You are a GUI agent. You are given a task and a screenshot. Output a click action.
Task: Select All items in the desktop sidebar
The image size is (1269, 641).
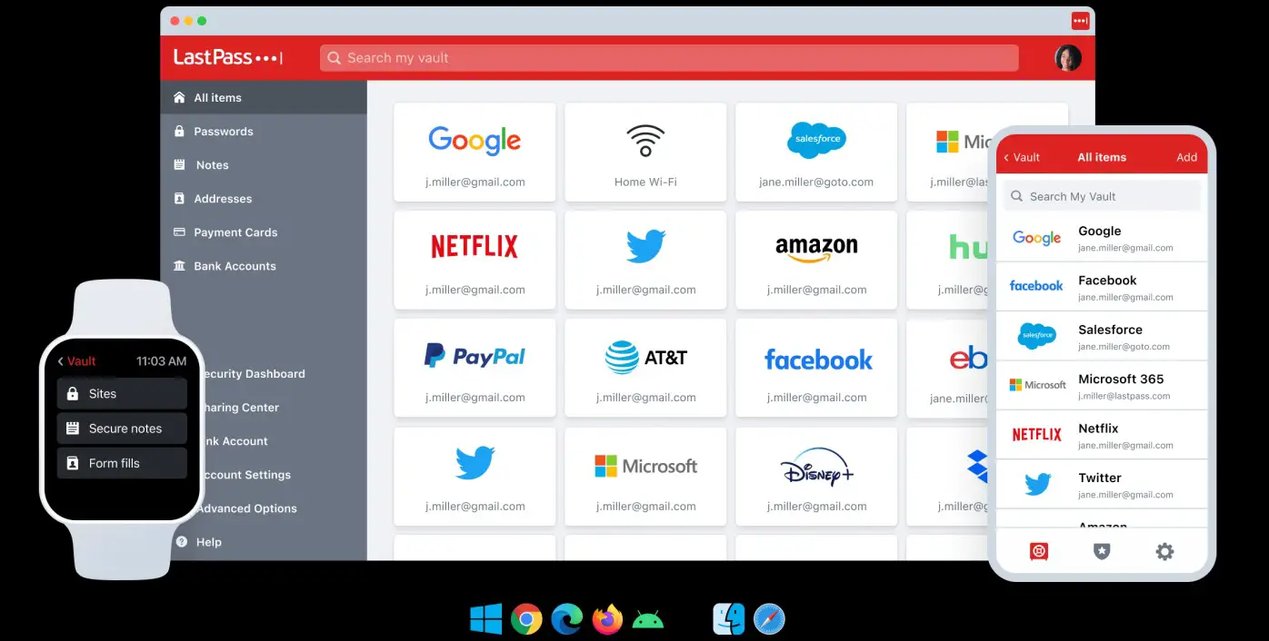click(264, 97)
